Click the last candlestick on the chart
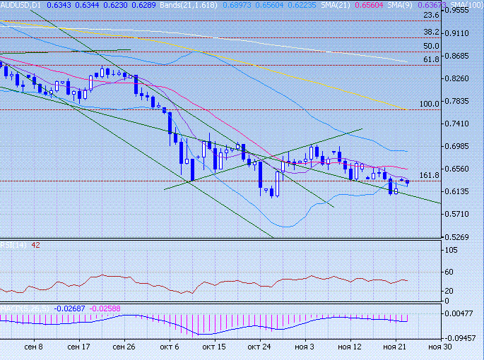484x360 pixels. tap(407, 181)
